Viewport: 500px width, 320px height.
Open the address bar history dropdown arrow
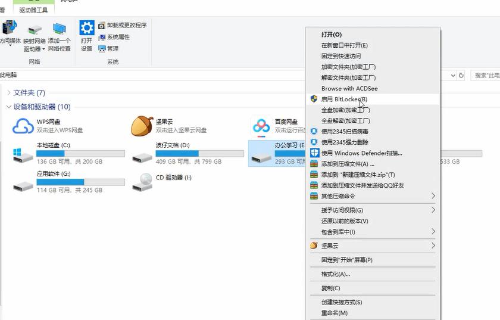point(453,75)
